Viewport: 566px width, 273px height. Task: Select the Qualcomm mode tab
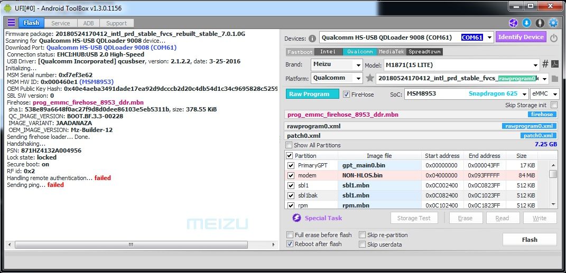point(360,52)
